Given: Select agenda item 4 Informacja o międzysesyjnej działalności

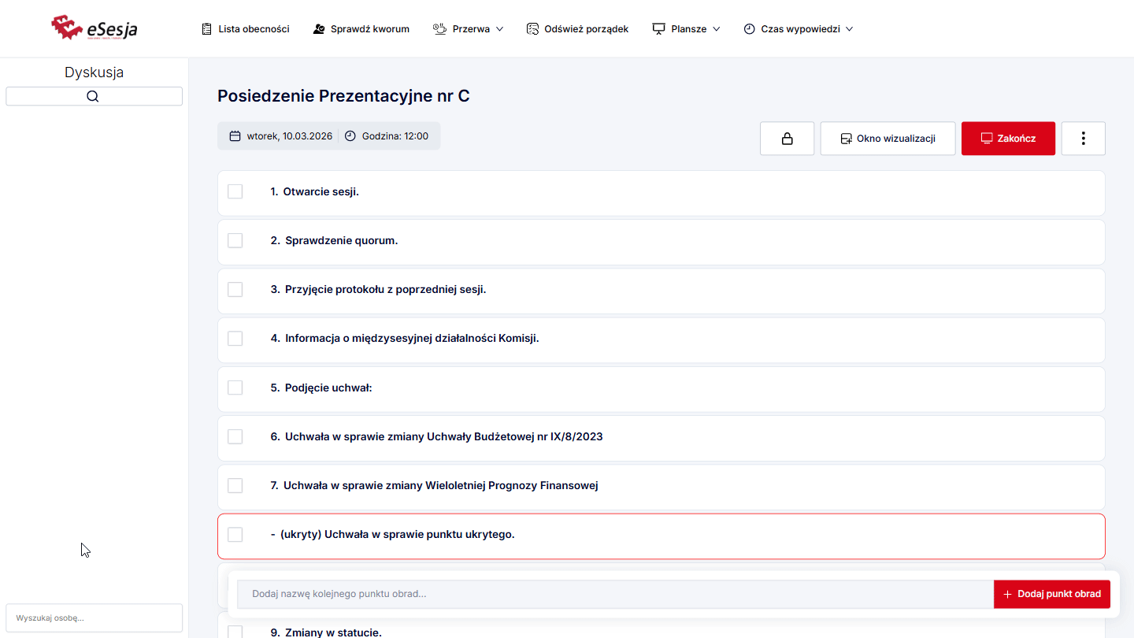Looking at the screenshot, I should point(404,339).
